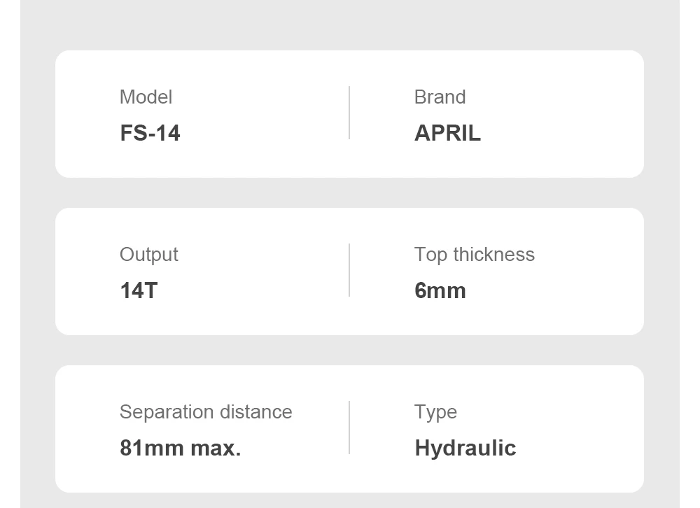Image resolution: width=700 pixels, height=508 pixels.
Task: Click the Type label
Action: click(435, 412)
